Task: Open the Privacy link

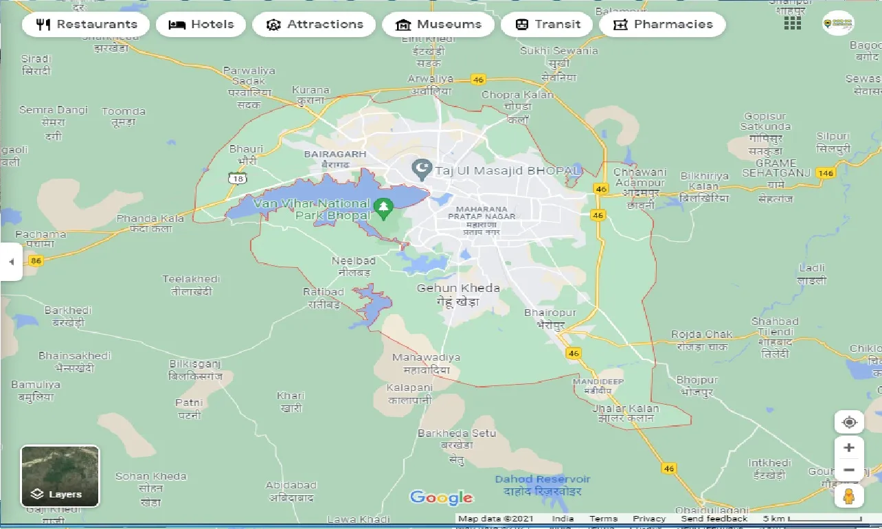Action: (649, 519)
